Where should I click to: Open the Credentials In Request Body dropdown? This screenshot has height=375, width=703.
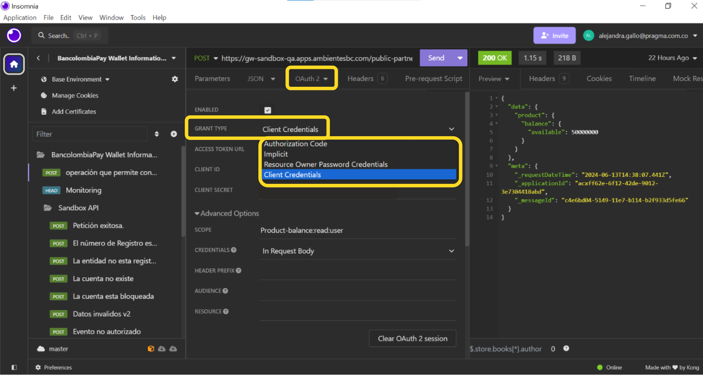[x=358, y=251]
